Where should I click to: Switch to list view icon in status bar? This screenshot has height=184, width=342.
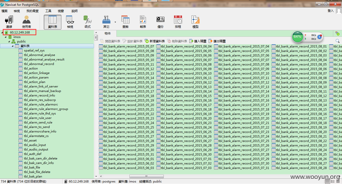coord(332,181)
